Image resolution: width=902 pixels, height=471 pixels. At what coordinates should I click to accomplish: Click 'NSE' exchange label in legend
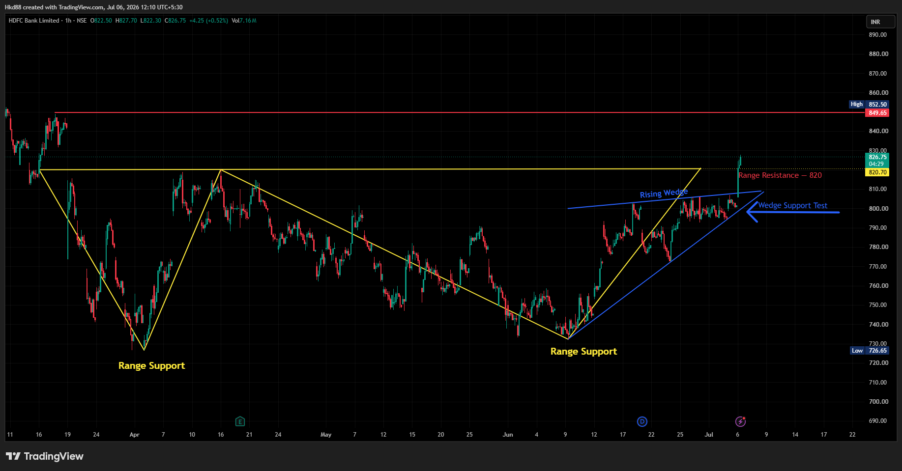tap(82, 21)
